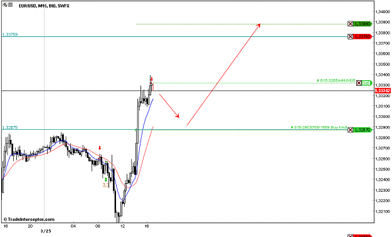The width and height of the screenshot is (392, 237).
Task: Select the green 1,32870 price tag
Action: (363, 130)
